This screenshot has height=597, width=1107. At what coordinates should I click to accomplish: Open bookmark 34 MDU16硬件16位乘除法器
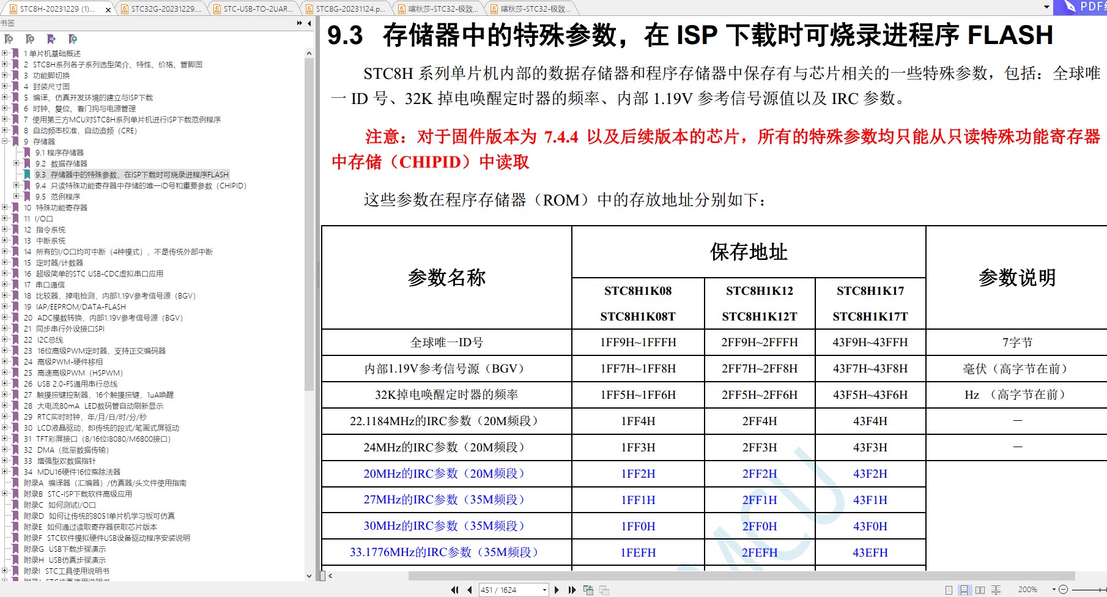coord(72,472)
